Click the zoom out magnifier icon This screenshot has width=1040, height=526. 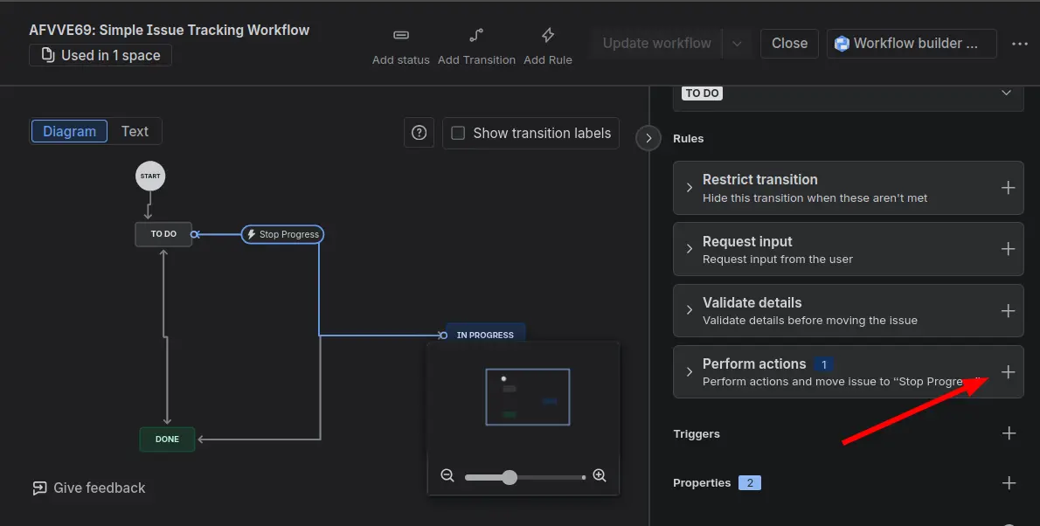(x=447, y=476)
